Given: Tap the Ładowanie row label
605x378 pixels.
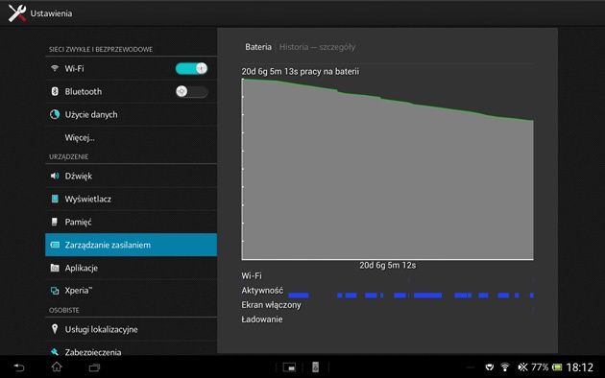Looking at the screenshot, I should (262, 319).
